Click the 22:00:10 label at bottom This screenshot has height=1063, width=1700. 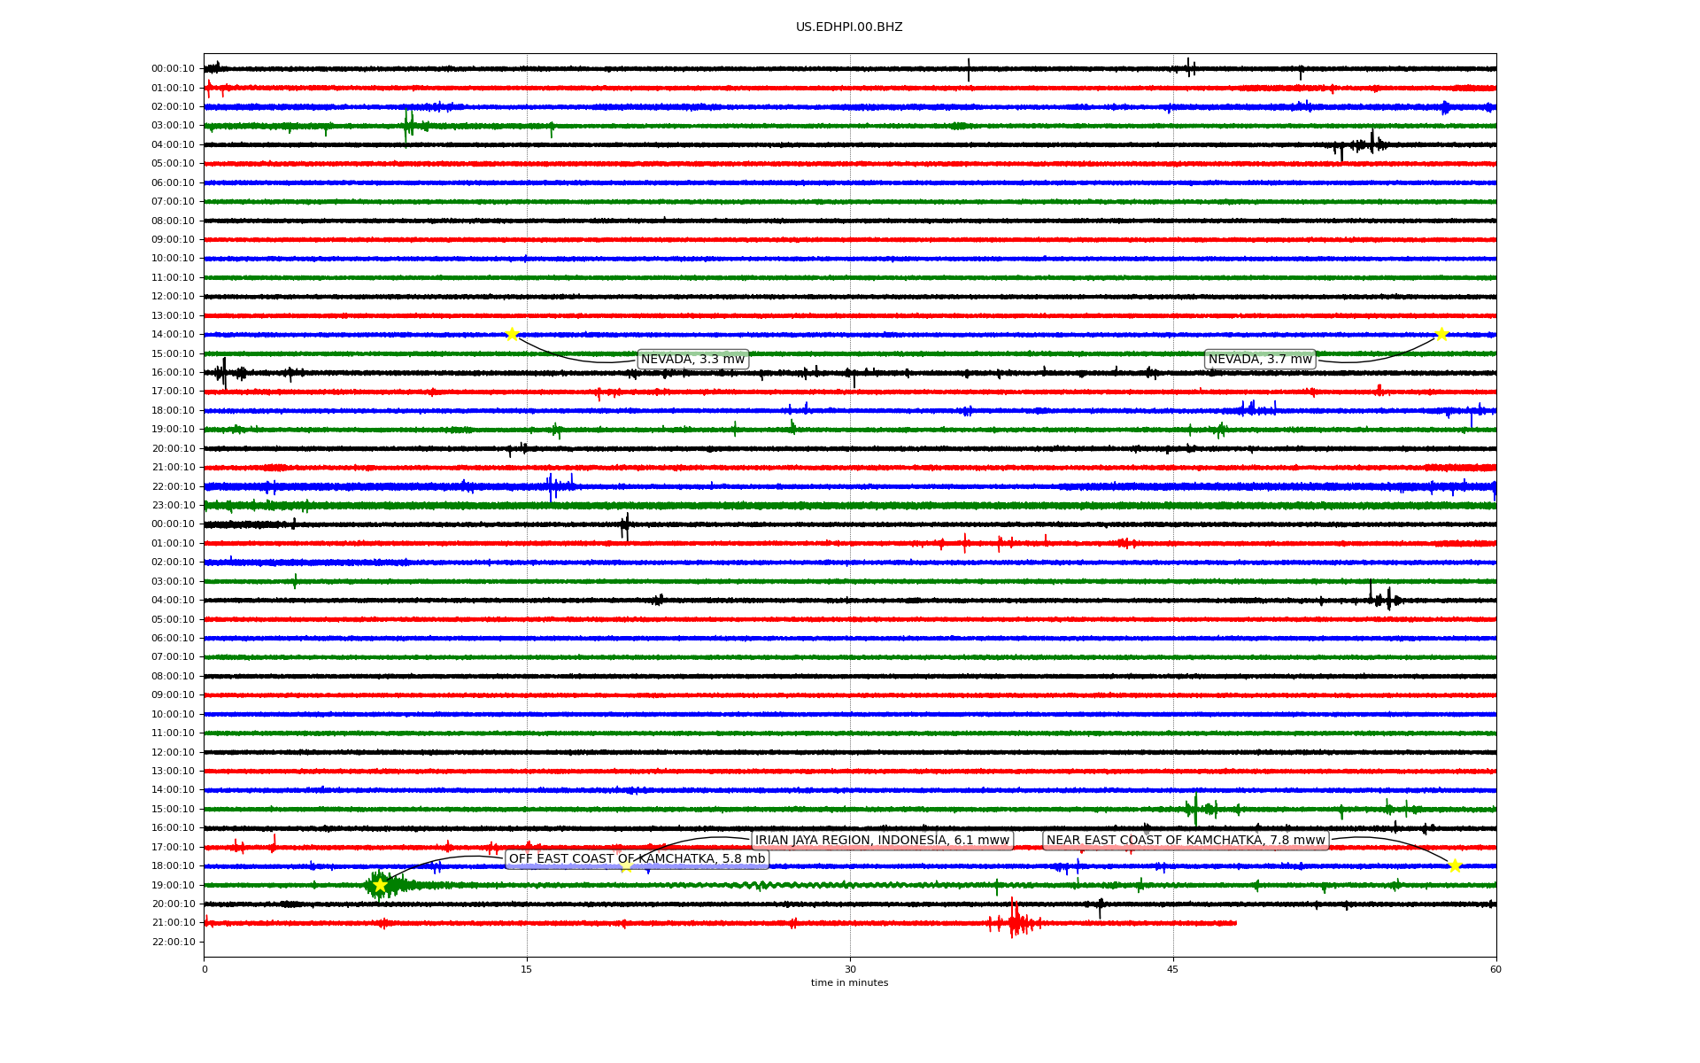click(173, 942)
